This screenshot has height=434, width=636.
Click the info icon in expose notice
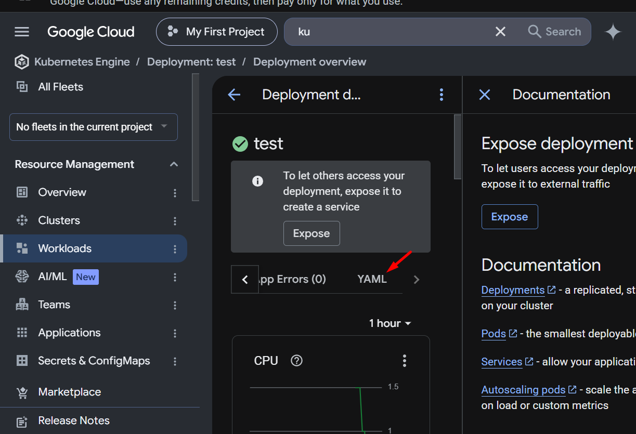pyautogui.click(x=257, y=181)
